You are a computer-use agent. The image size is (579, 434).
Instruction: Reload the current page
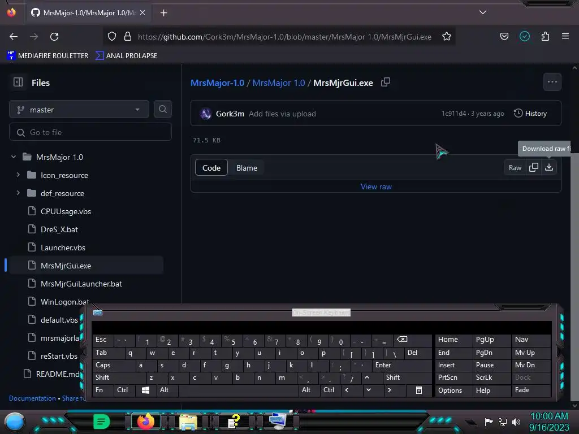tap(54, 37)
